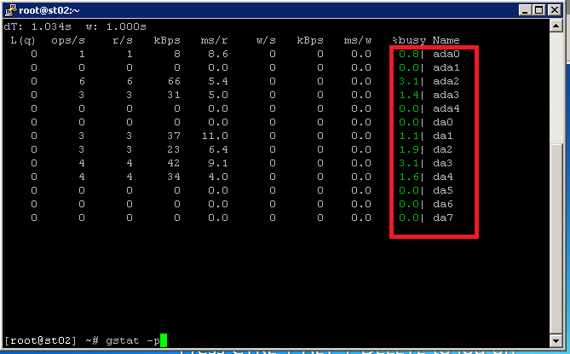
Task: Click device name 'da5'
Action: pos(443,190)
